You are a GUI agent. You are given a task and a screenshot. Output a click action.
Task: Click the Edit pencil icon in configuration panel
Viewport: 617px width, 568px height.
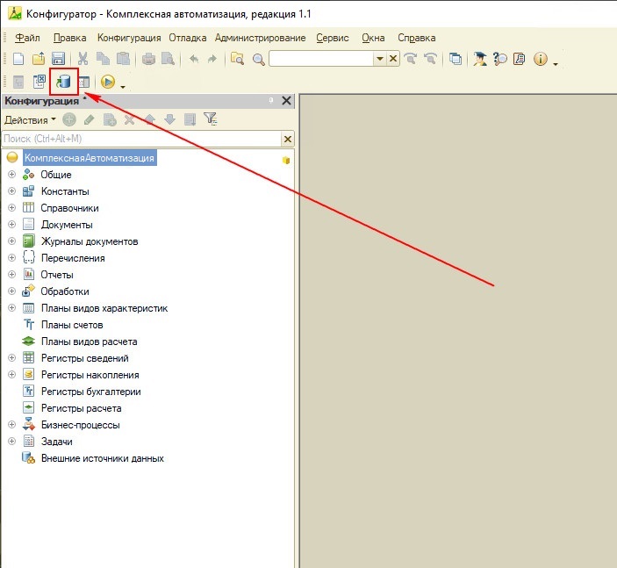(89, 119)
